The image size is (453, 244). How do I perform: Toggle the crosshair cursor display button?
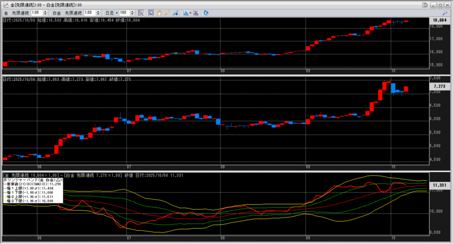click(141, 13)
